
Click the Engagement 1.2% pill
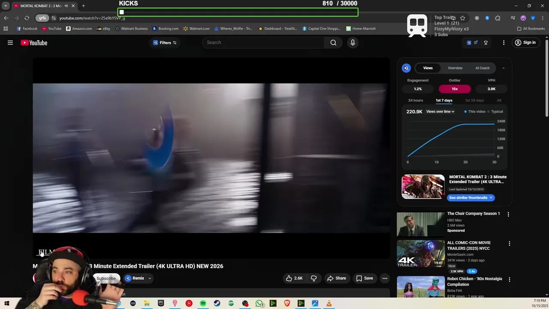point(418,89)
